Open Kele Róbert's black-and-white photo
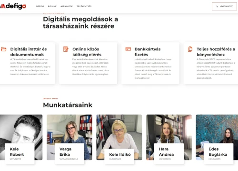Screen dimensions: 238x171 (21, 129)
